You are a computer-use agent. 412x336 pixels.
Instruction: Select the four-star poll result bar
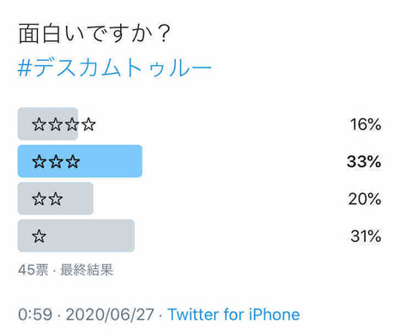48,123
